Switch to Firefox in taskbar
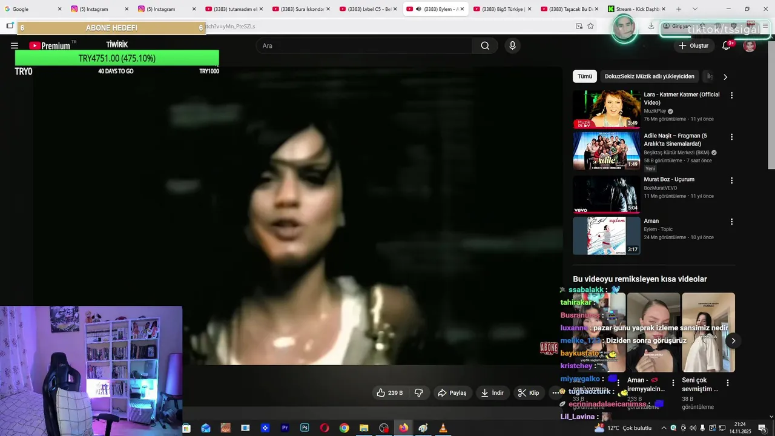 tap(403, 428)
